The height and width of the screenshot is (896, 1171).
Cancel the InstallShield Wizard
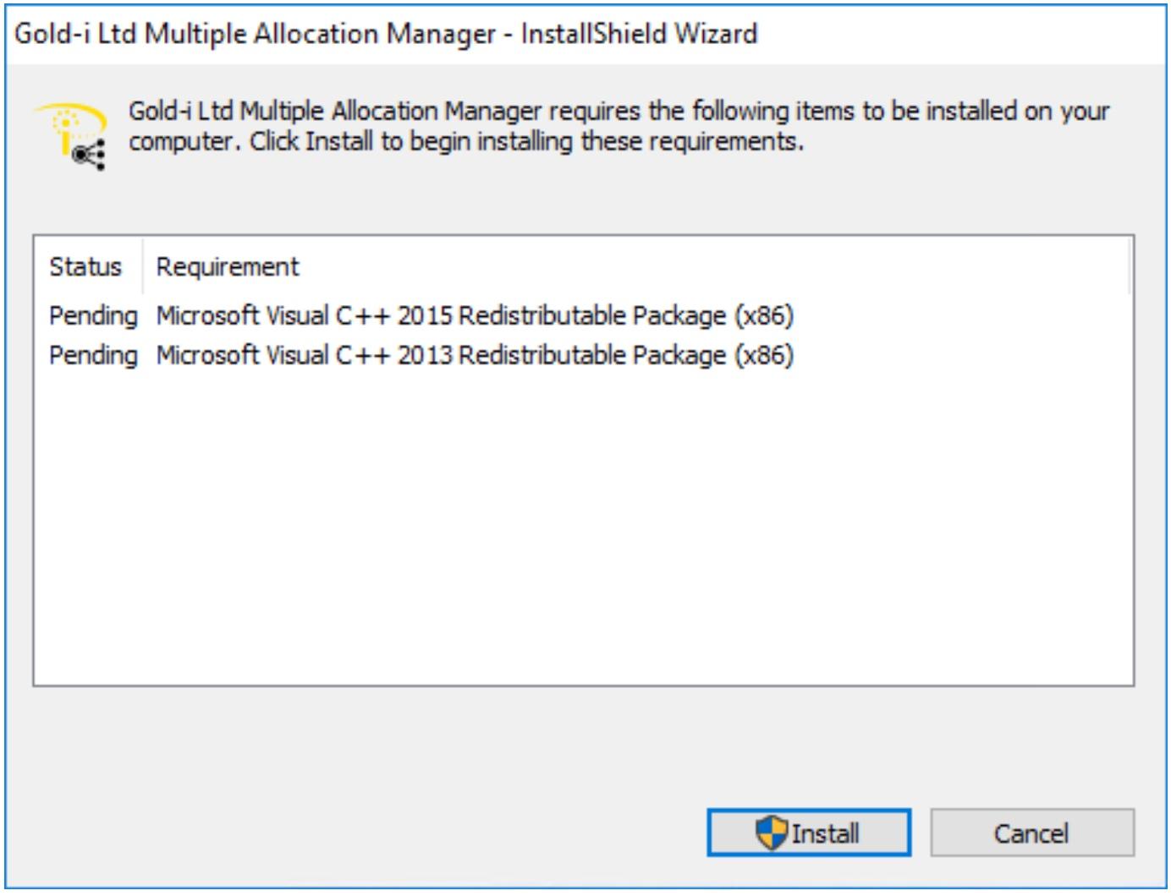pyautogui.click(x=1032, y=833)
